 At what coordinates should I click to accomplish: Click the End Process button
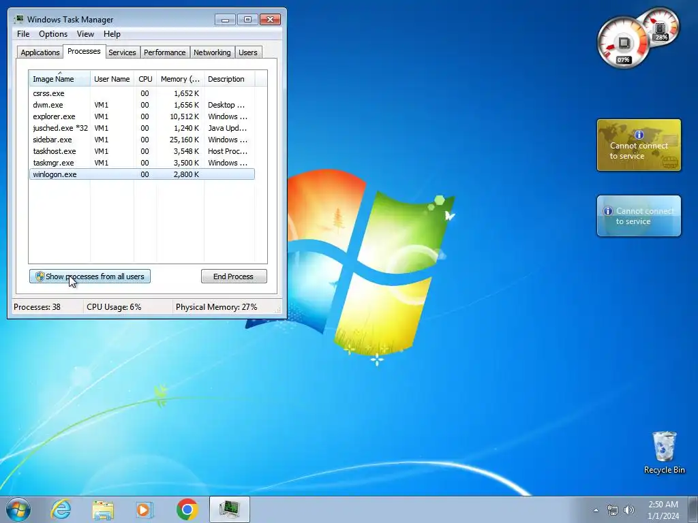[x=234, y=276]
